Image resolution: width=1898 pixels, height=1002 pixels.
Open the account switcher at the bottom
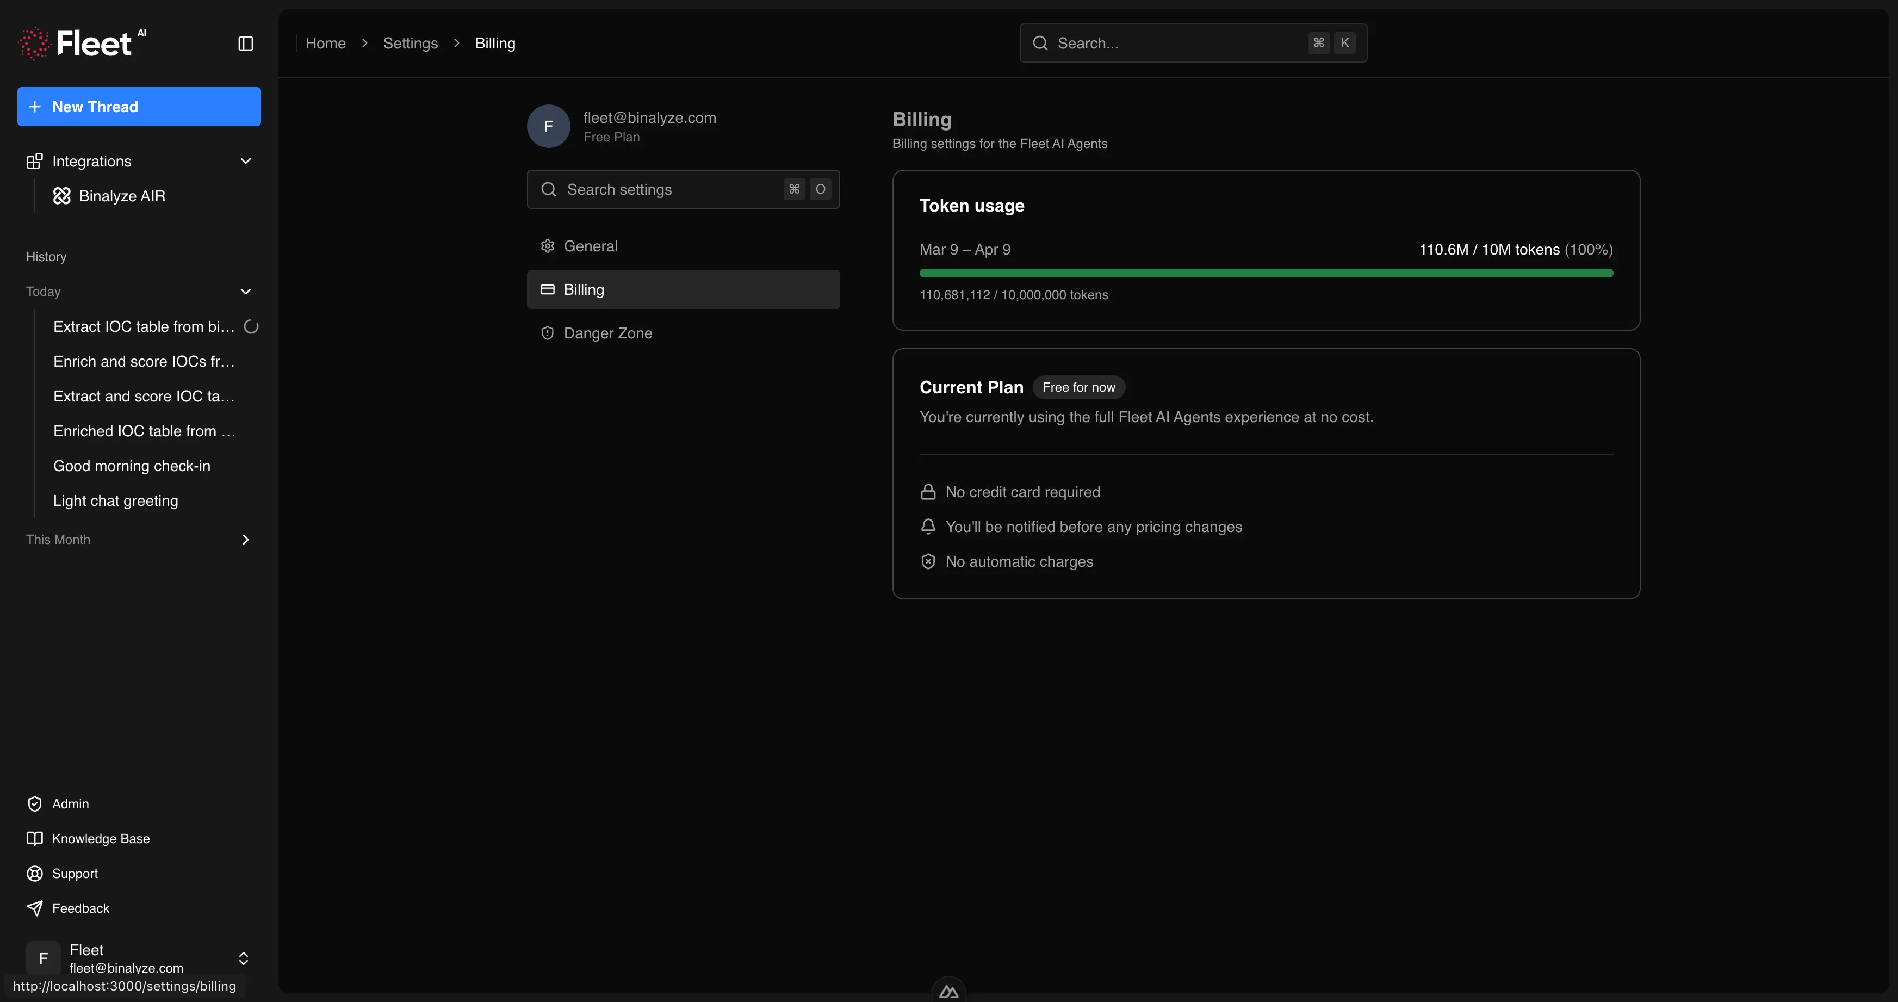pyautogui.click(x=243, y=958)
